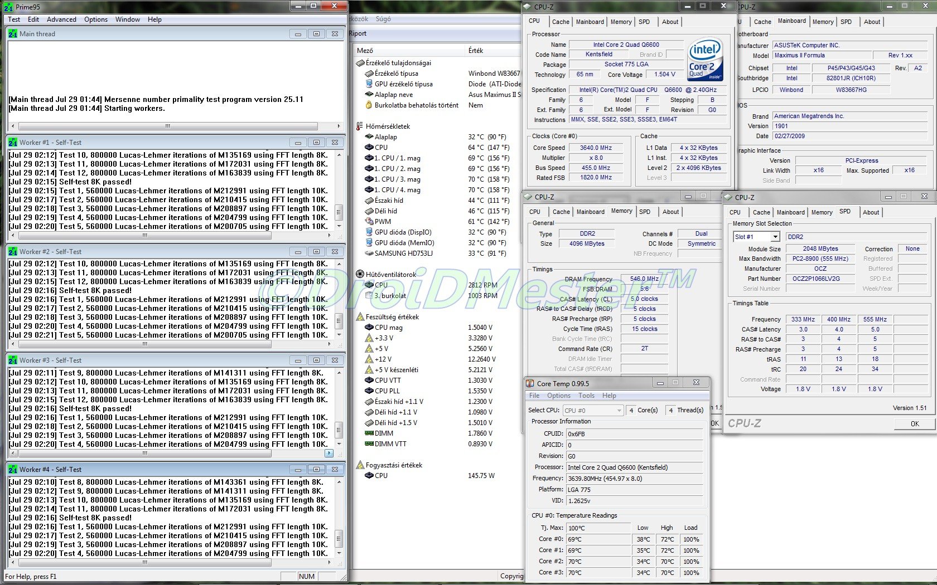
Task: Click the Mező column header
Action: [x=410, y=51]
